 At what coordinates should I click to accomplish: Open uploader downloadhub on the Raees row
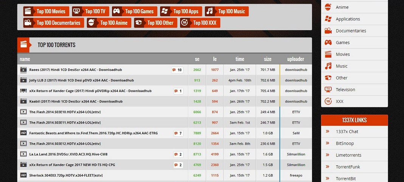click(296, 70)
